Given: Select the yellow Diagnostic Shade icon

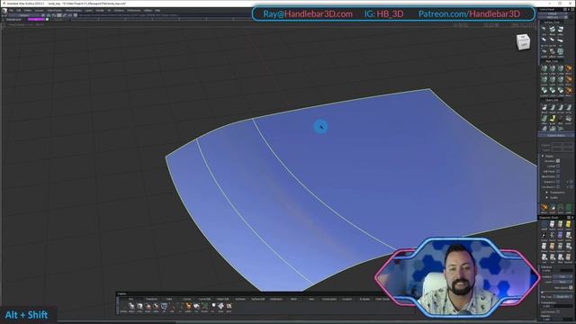Looking at the screenshot, I should (x=568, y=224).
